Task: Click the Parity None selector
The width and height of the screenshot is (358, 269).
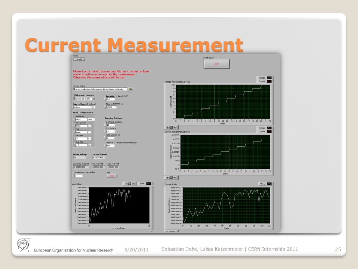Action: pyautogui.click(x=81, y=132)
